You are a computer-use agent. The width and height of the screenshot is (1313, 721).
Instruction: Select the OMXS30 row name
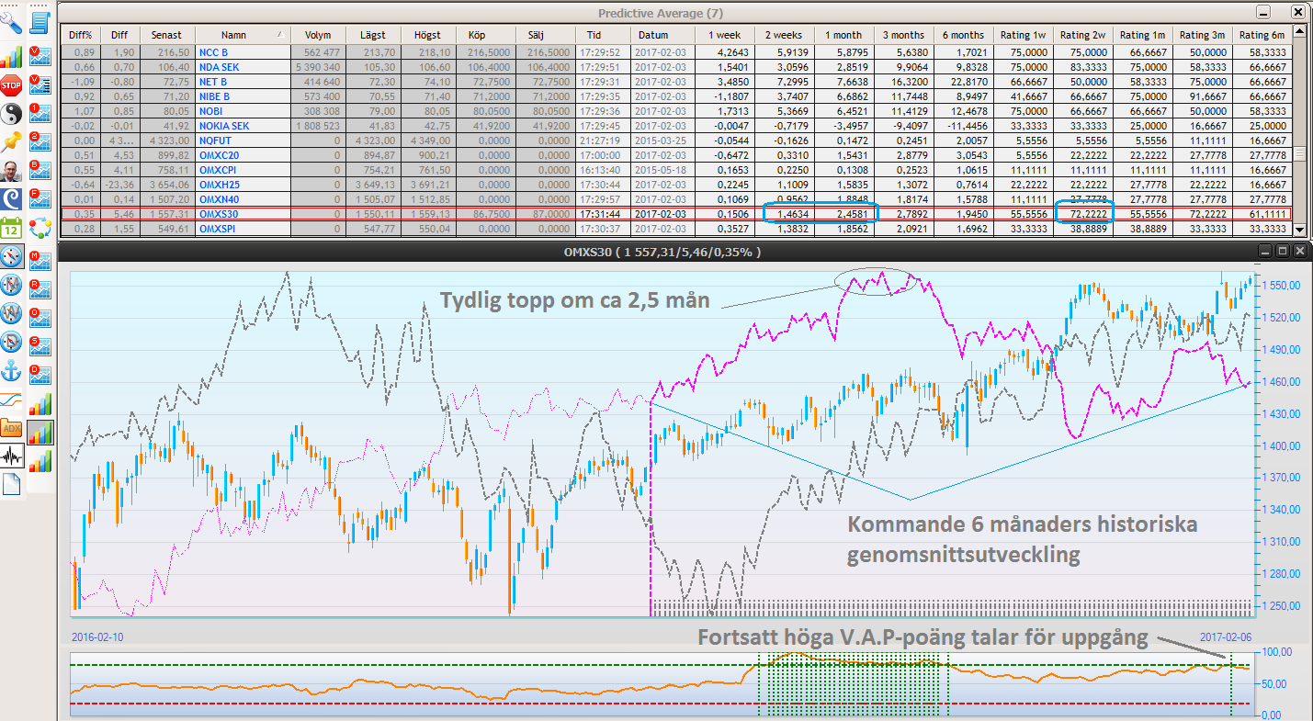pyautogui.click(x=219, y=213)
